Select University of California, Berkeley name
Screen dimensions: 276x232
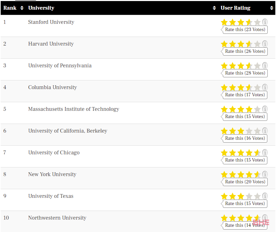pos(68,131)
